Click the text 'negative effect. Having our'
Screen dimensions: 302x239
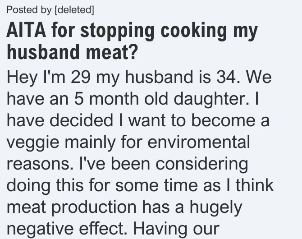coord(113,229)
